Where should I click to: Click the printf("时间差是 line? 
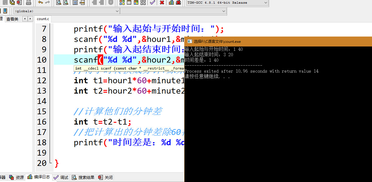(x=129, y=143)
